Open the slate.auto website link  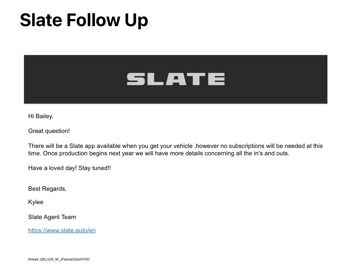pos(62,230)
